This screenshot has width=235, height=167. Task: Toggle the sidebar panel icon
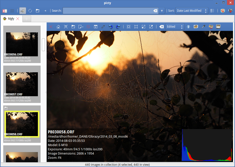point(5,11)
